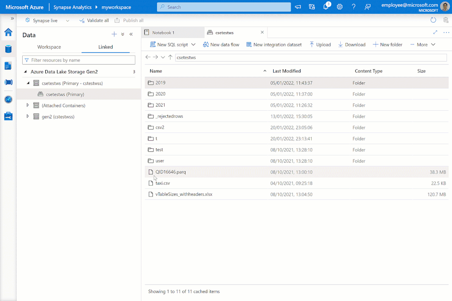Click the csetestws path field
The height and width of the screenshot is (301, 452).
click(x=311, y=57)
